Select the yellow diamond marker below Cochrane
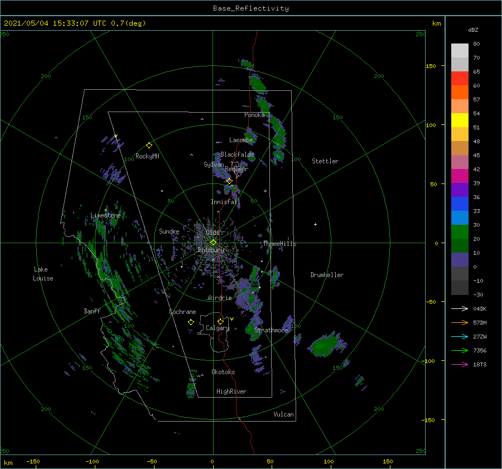The width and height of the screenshot is (502, 469). pos(191,322)
